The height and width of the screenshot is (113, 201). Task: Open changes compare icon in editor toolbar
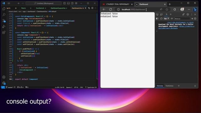[x=89, y=8]
